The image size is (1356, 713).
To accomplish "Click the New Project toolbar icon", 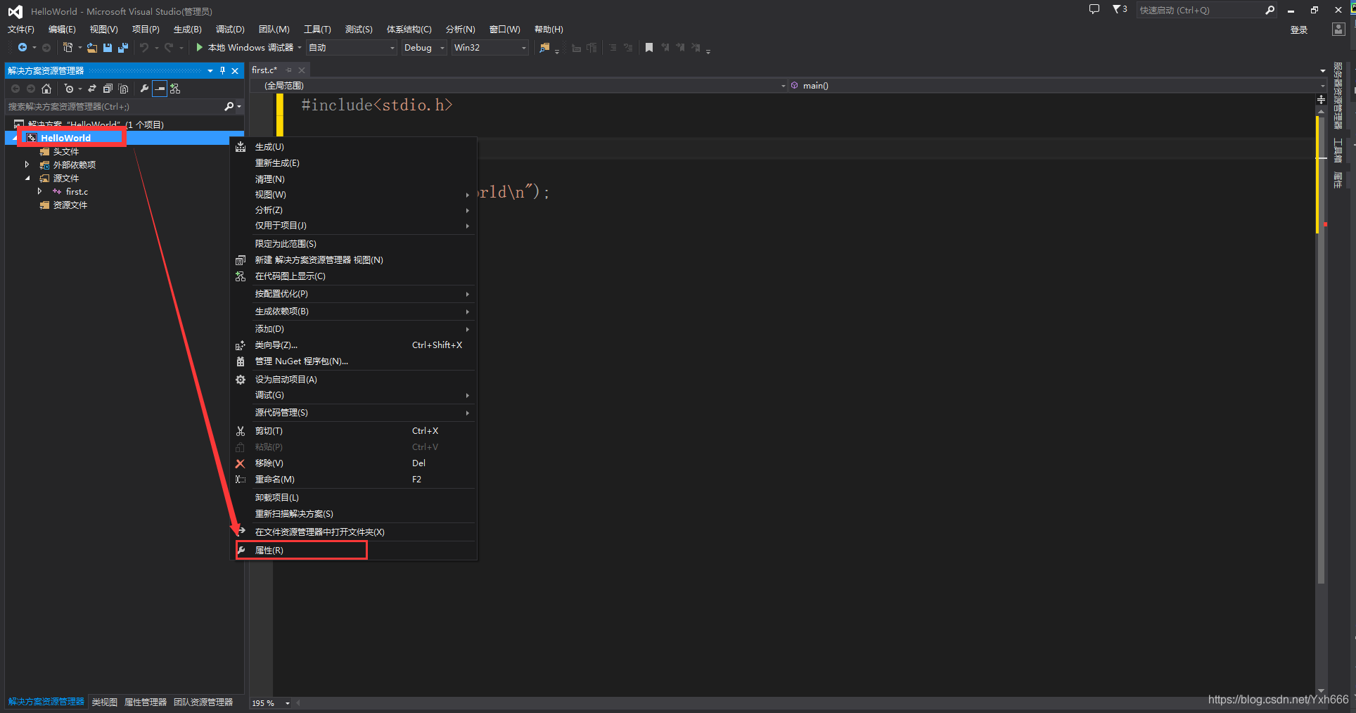I will [68, 47].
